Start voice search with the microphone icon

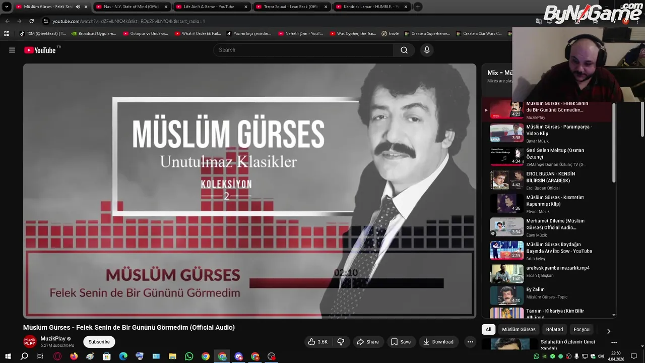tap(427, 50)
